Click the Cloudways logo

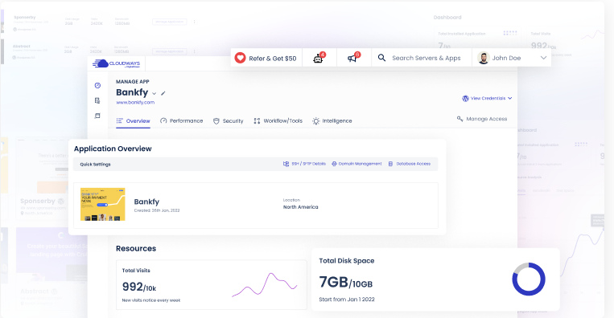(x=116, y=63)
